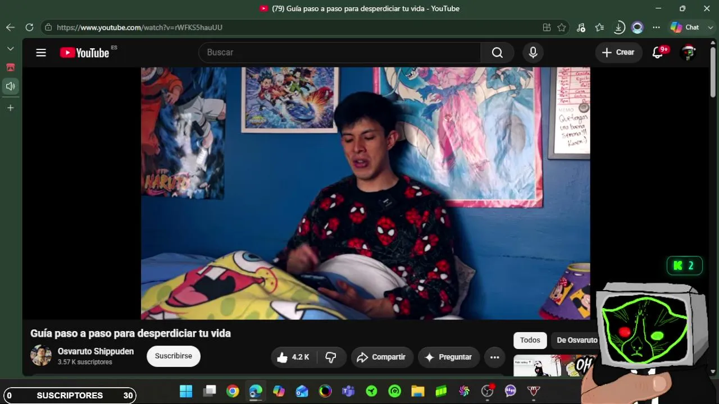Open the Osvaruto Shippuden channel name link
The height and width of the screenshot is (404, 719).
[95, 351]
